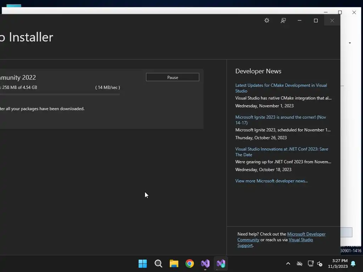This screenshot has height=272, width=363.
Task: Open the OneDrive cloud tray icon
Action: pos(300,263)
